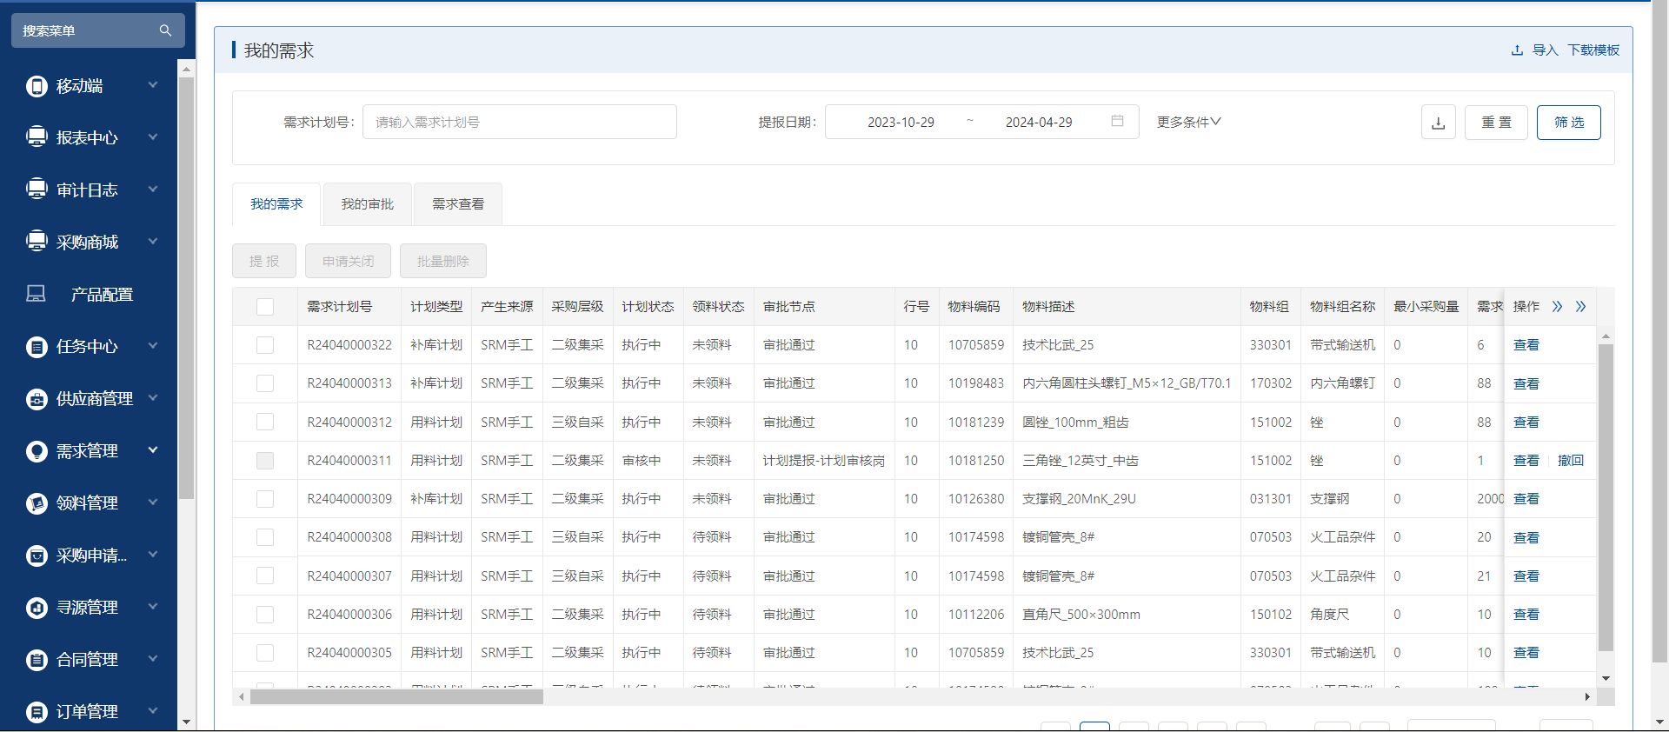Click sidebar scrollbar down arrow
The image size is (1669, 732).
[x=185, y=722]
